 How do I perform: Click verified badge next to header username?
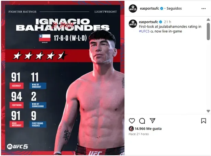(162, 9)
